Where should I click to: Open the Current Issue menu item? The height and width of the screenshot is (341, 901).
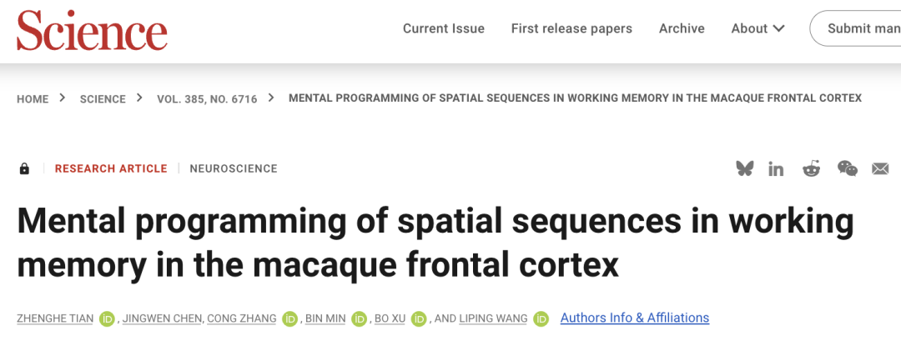coord(444,28)
